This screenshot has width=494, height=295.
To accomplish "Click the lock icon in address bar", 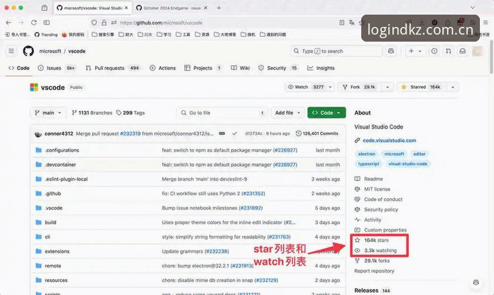I will 104,23.
